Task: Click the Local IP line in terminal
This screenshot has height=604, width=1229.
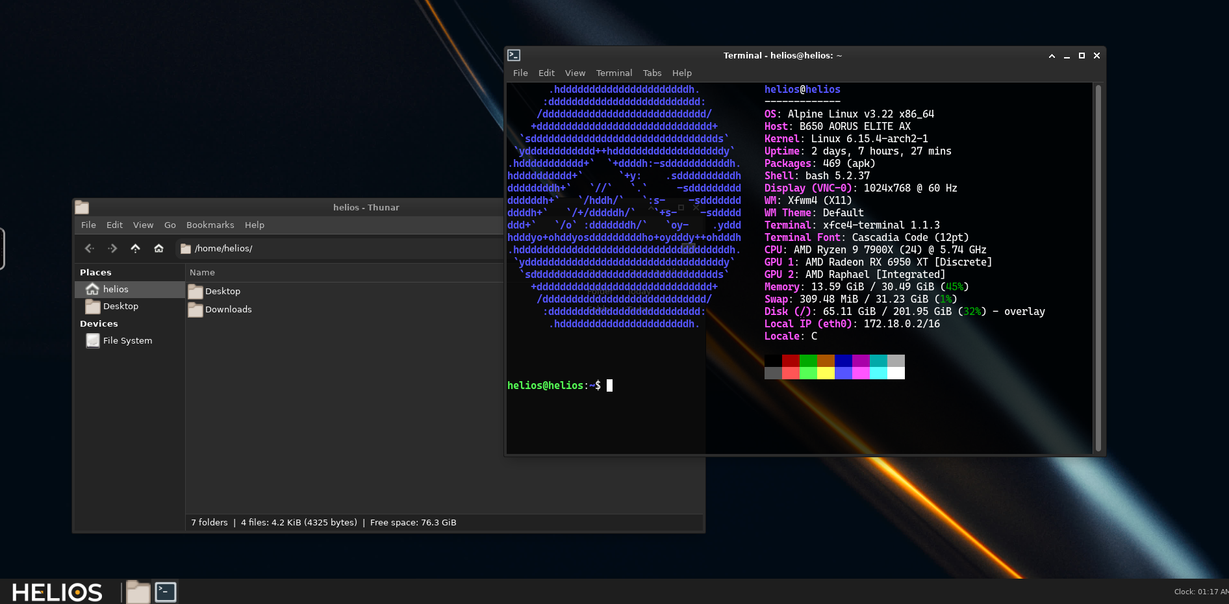Action: click(852, 323)
